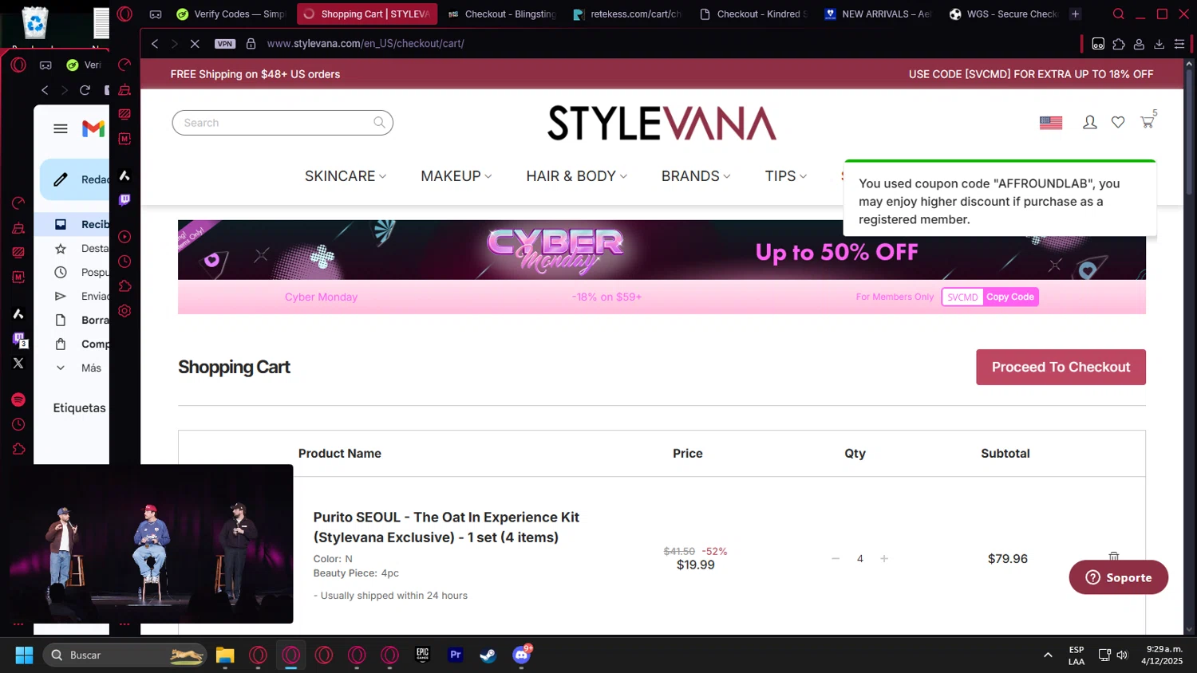Click the Stylevana logo
The image size is (1197, 673).
click(x=662, y=123)
